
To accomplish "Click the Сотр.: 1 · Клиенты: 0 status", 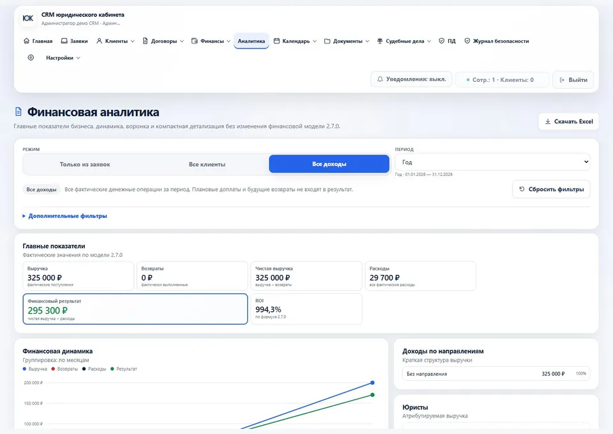I will pyautogui.click(x=503, y=80).
